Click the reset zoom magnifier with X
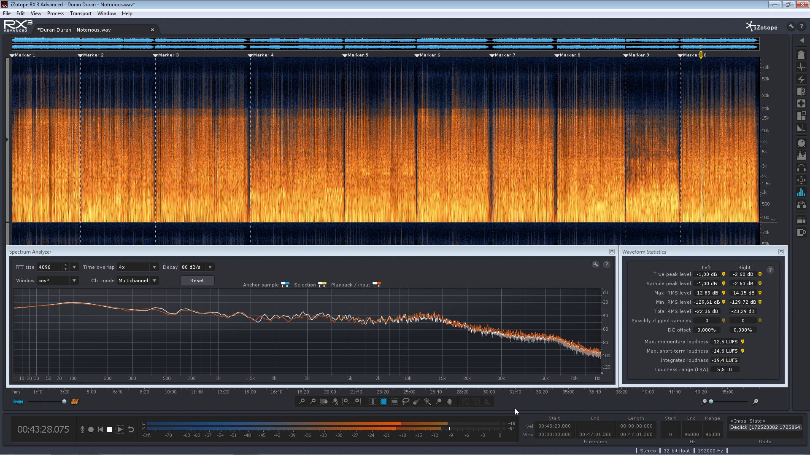Image resolution: width=810 pixels, height=455 pixels. [x=335, y=401]
